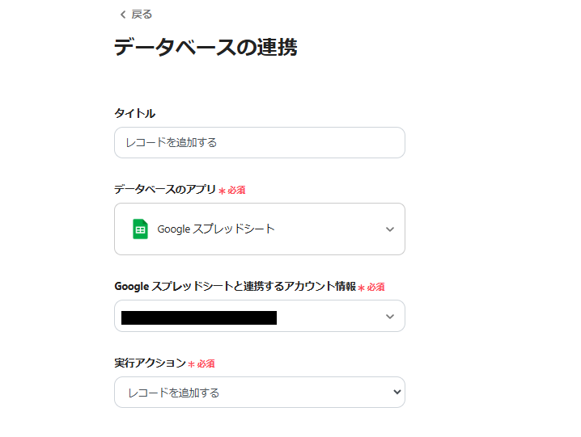Viewport: 581px width, 437px height.
Task: Click 必須 marker beside アカウント情報 label
Action: point(375,287)
